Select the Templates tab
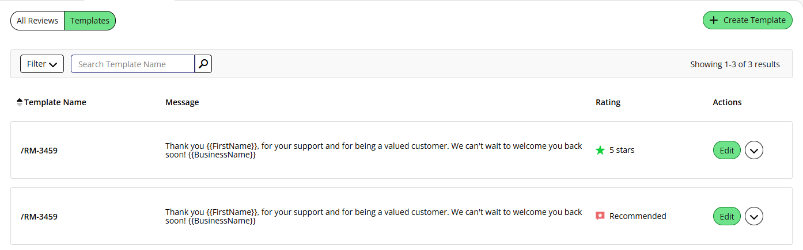803x250 pixels. pos(90,21)
